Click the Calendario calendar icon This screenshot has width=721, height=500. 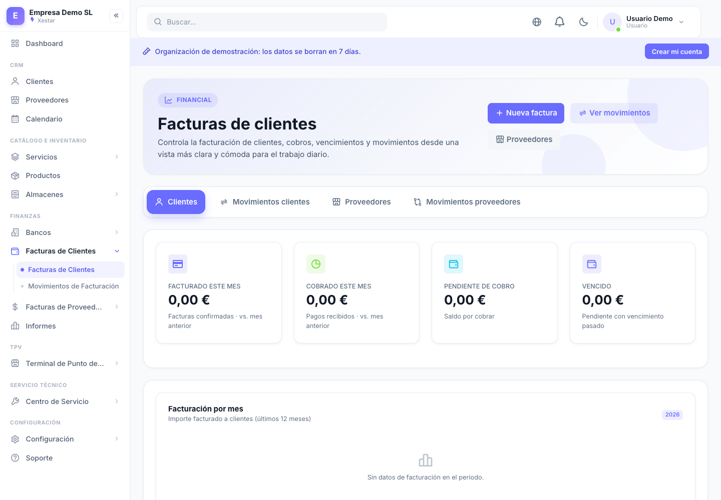pyautogui.click(x=15, y=119)
